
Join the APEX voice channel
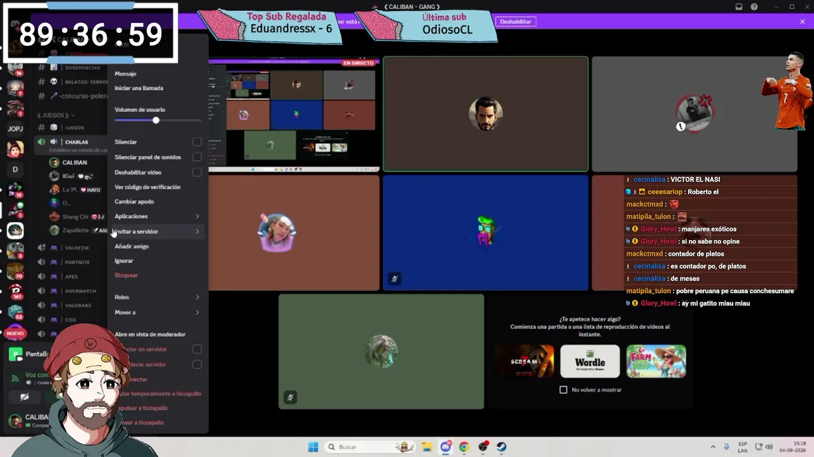coord(71,277)
